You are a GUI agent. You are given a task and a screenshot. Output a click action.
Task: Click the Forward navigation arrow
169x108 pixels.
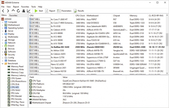click(x=8, y=11)
